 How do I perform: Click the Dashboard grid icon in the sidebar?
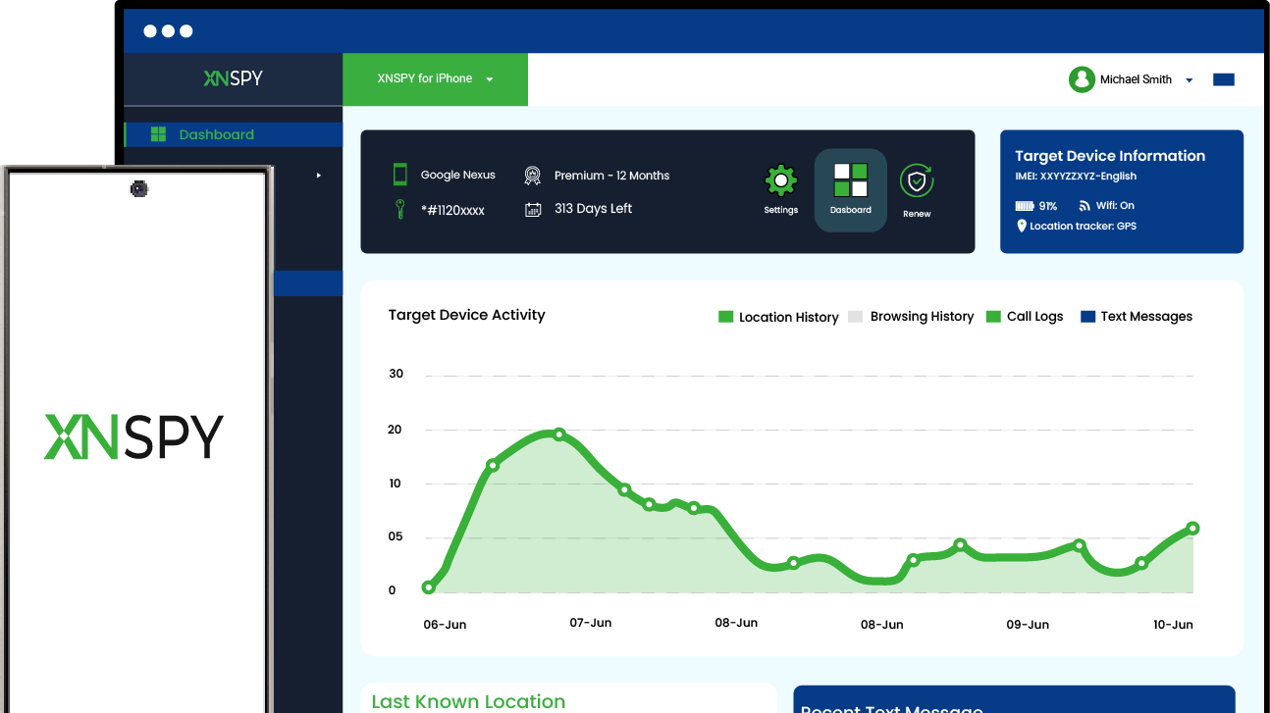coord(158,134)
